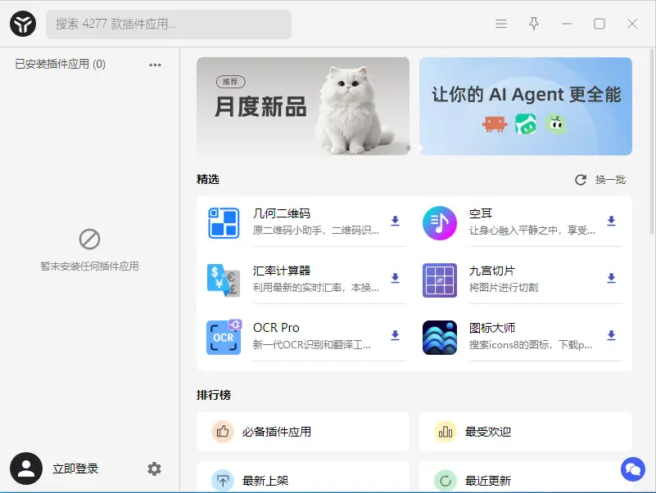
Task: Click refresh icon of 最近更新
Action: pos(446,481)
